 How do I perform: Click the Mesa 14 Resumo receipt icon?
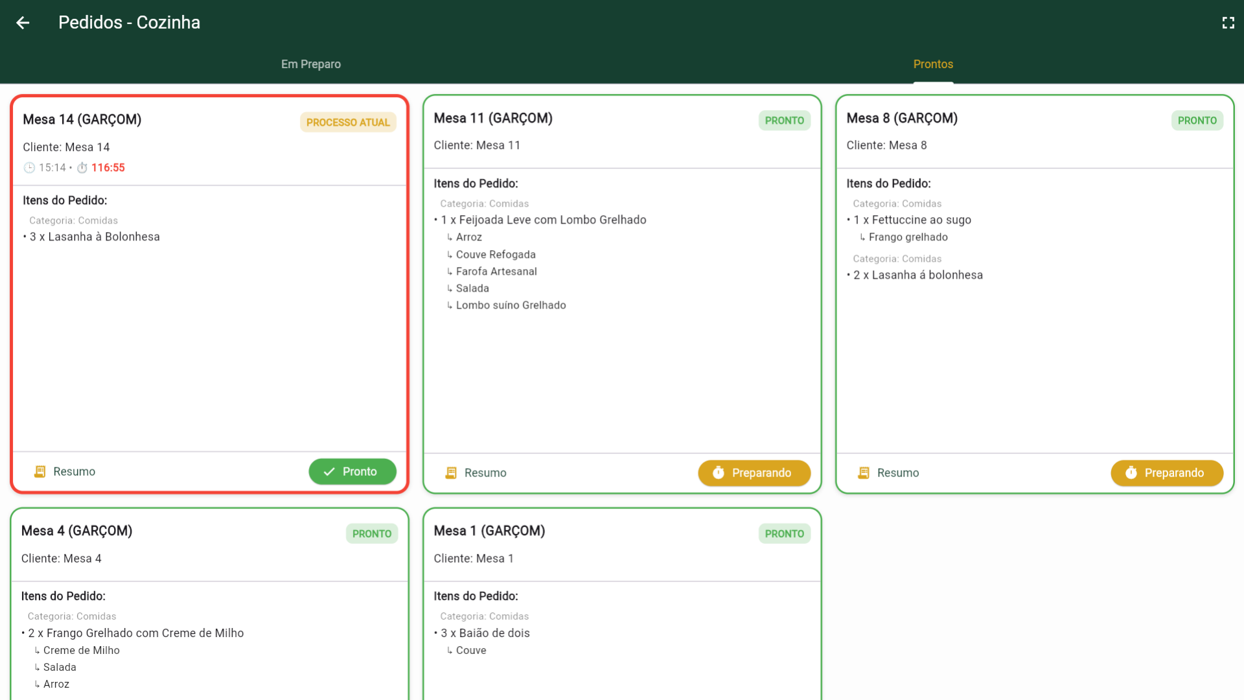tap(40, 472)
